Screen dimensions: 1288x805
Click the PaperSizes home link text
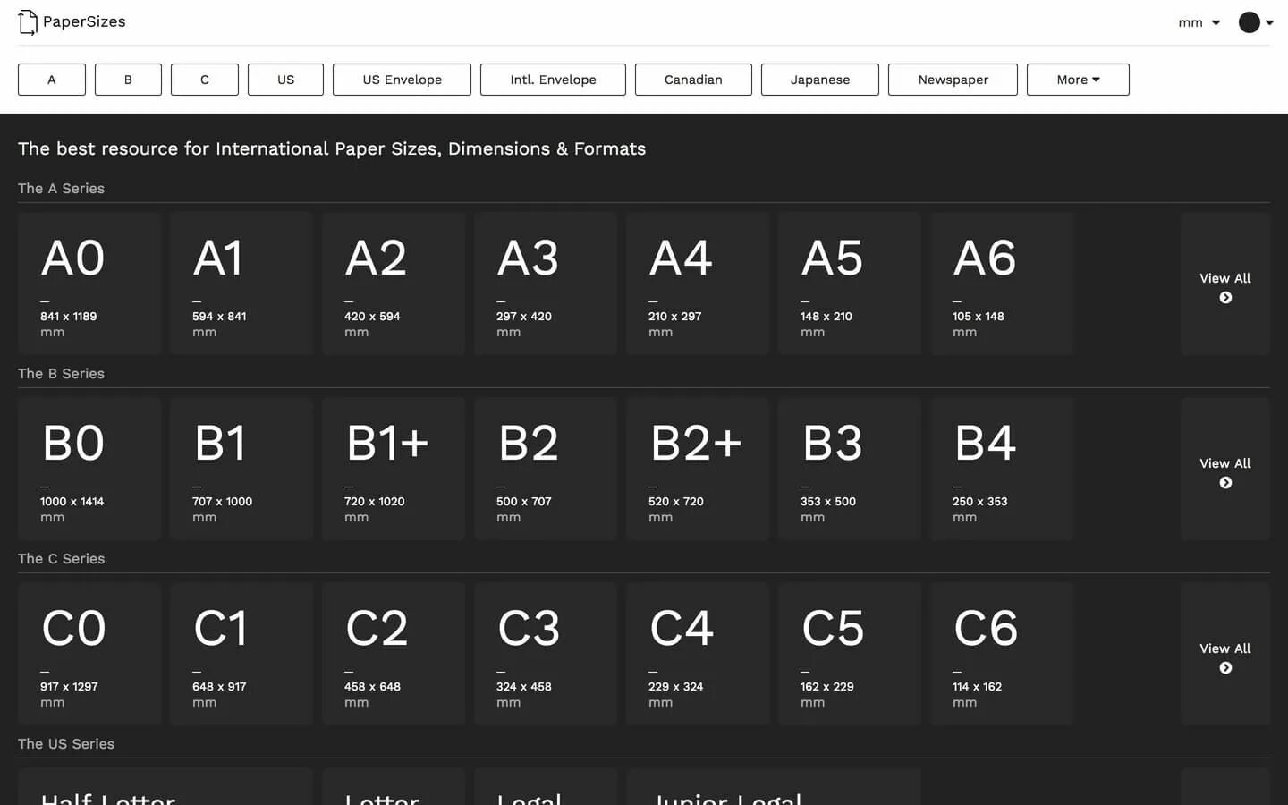point(84,21)
